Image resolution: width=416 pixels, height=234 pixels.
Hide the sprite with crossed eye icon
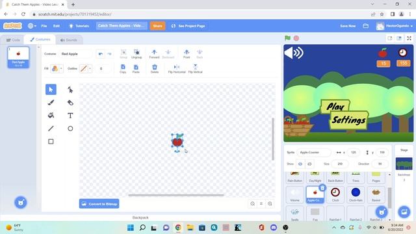(309, 164)
